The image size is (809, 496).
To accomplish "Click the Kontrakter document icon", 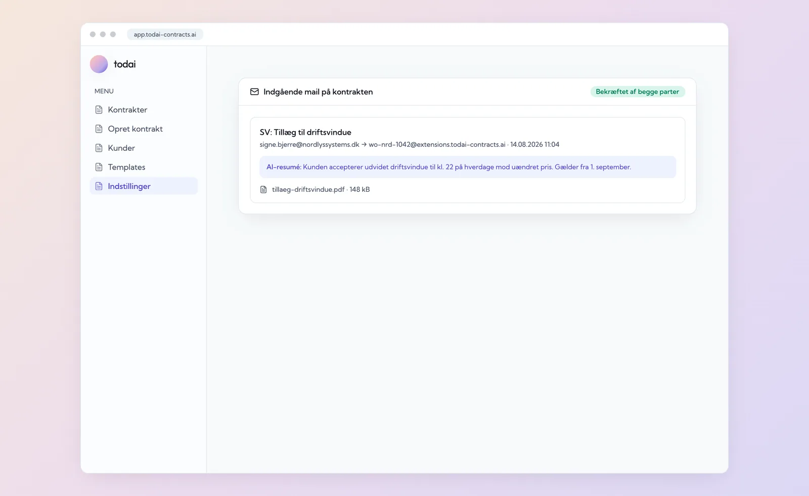I will 99,110.
